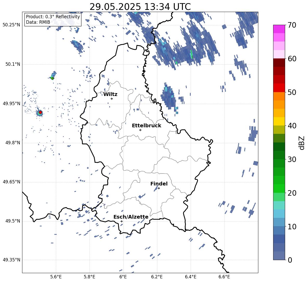
Task: Pick the magenta top colorbar segment
Action: pos(279,29)
